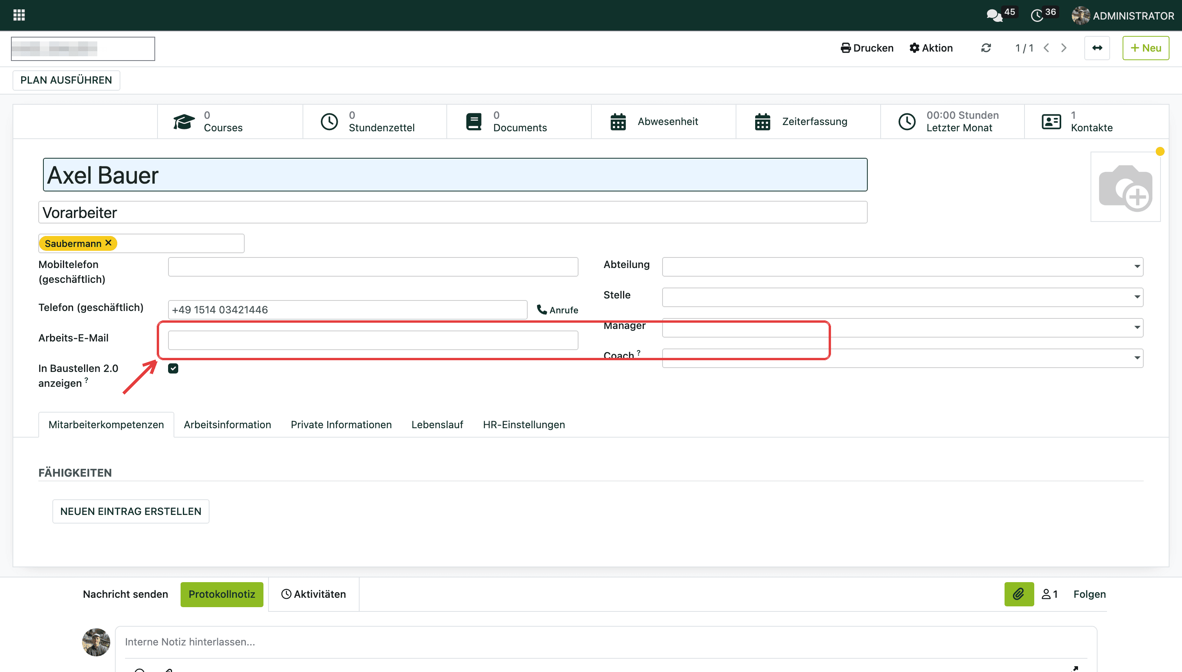The width and height of the screenshot is (1182, 672).
Task: Open the Abwesenheit calendar button
Action: click(663, 122)
